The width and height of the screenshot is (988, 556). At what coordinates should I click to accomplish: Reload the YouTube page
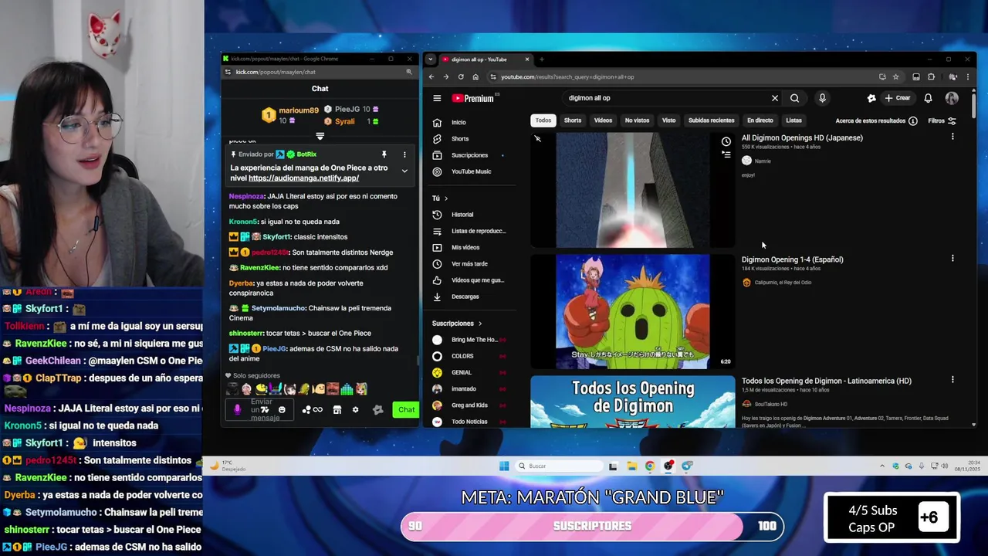click(x=461, y=76)
